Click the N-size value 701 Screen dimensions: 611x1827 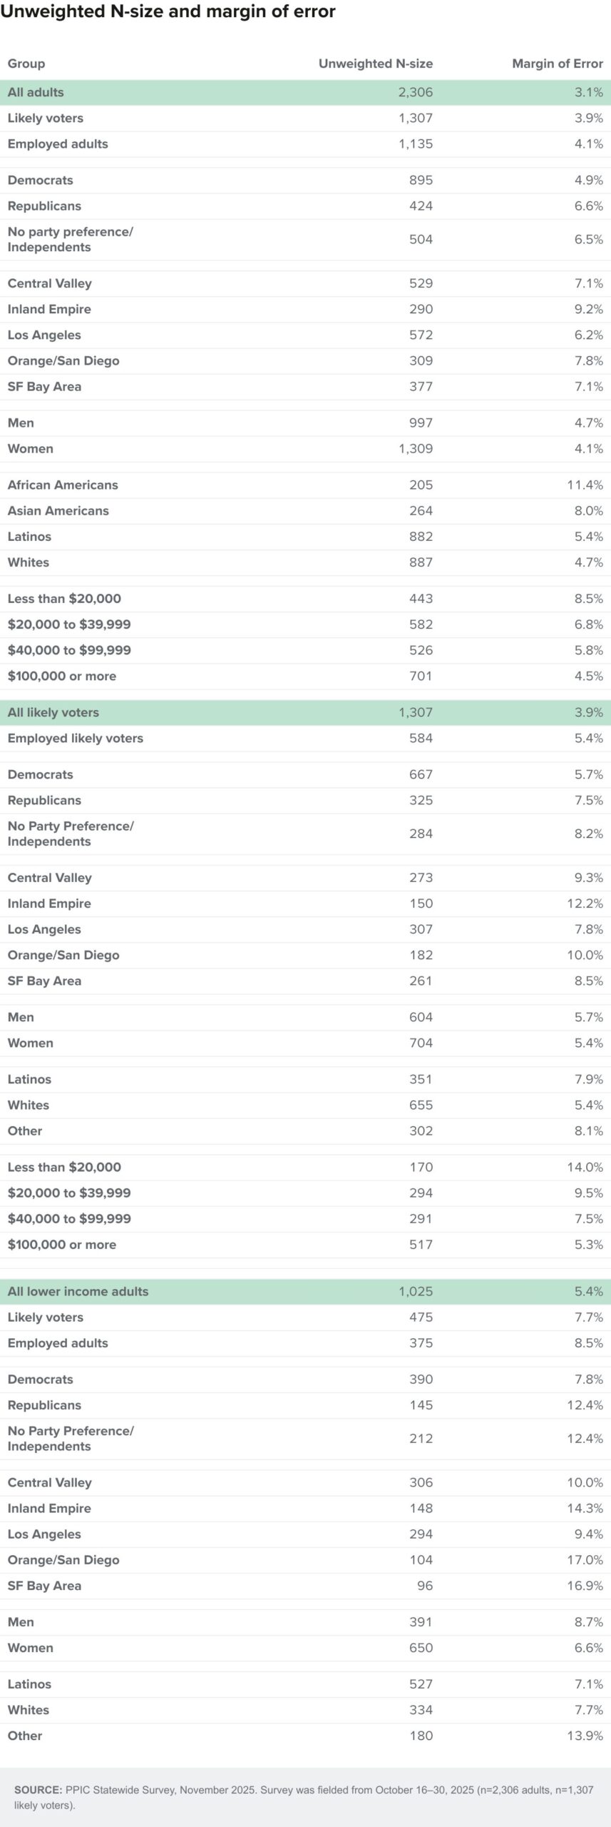click(x=421, y=675)
